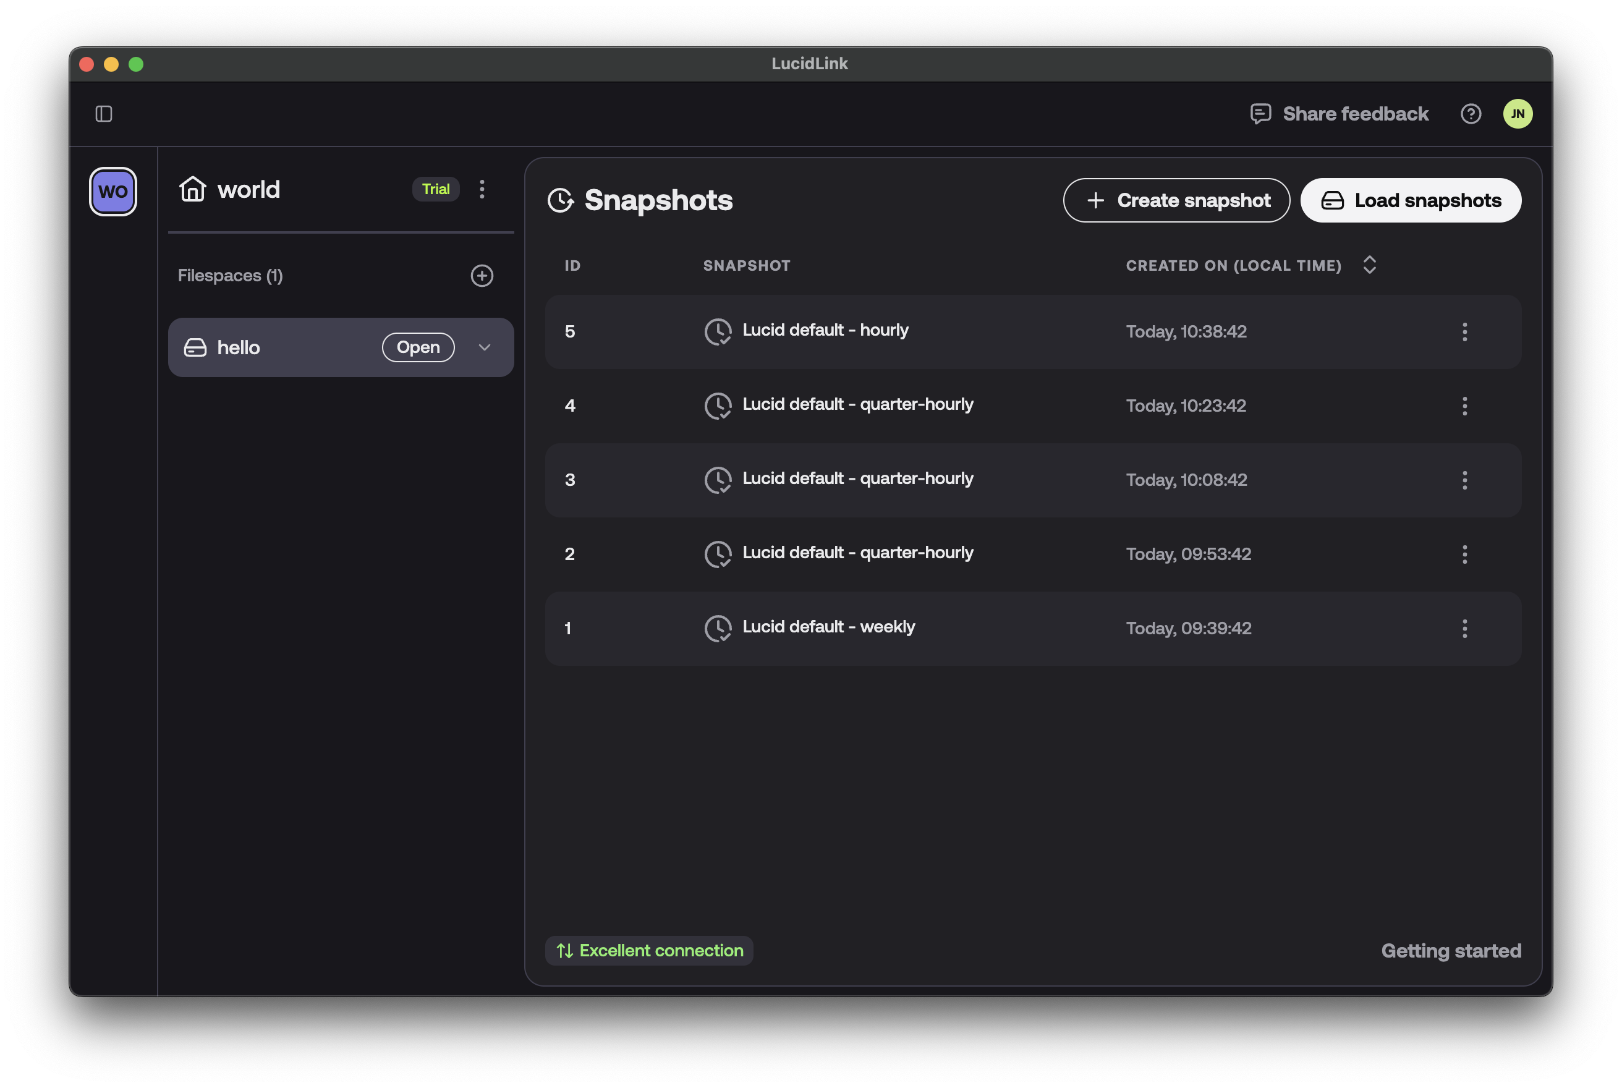This screenshot has width=1622, height=1088.
Task: Click timestamp Today, 09:39:42
Action: pyautogui.click(x=1189, y=629)
